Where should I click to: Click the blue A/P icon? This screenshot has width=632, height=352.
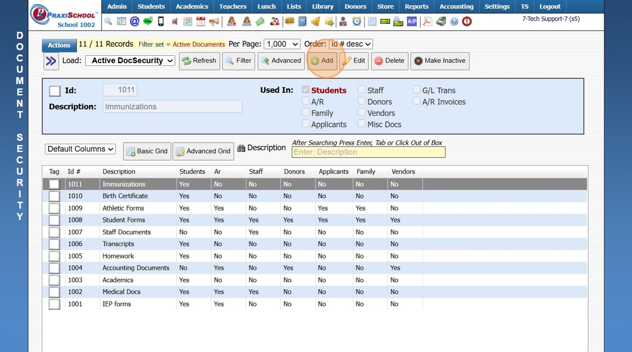[x=412, y=22]
